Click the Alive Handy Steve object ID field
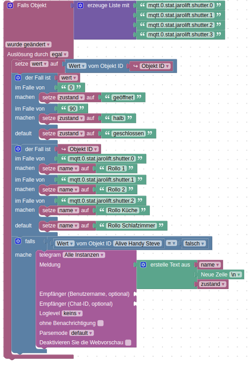 (x=138, y=244)
